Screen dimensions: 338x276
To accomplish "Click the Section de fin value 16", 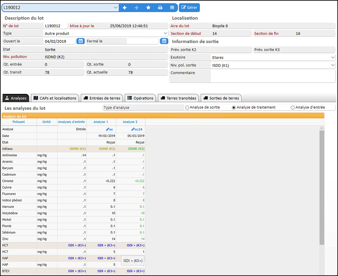I will [298, 33].
